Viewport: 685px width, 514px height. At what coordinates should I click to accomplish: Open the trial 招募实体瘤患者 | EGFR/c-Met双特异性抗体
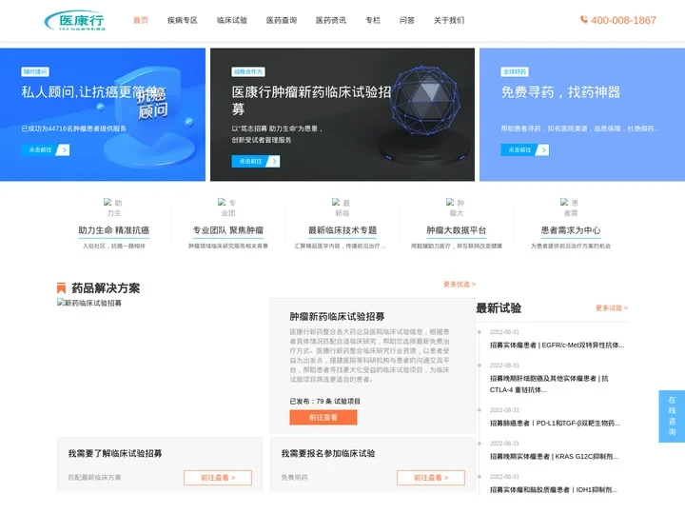pyautogui.click(x=557, y=346)
